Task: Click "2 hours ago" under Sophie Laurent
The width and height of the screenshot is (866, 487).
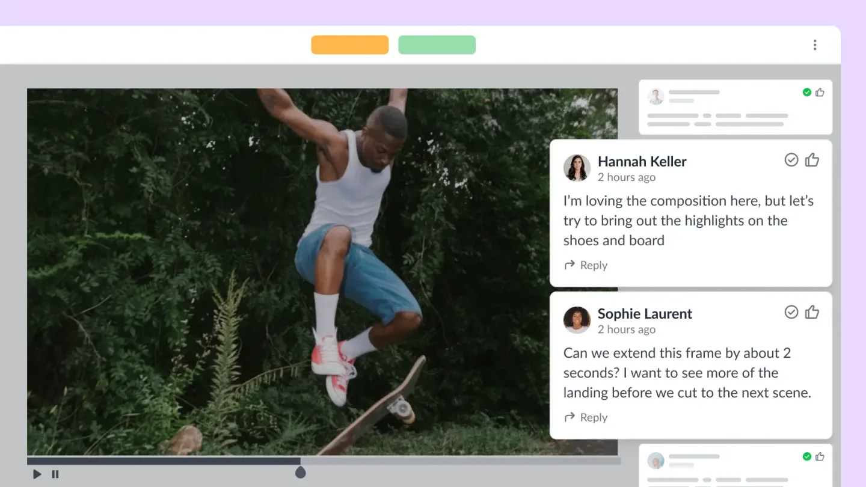Action: point(627,329)
